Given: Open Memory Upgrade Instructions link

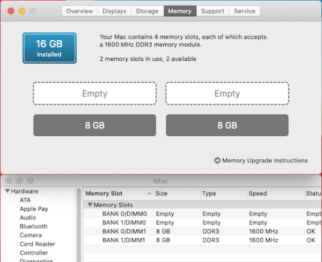Looking at the screenshot, I should coord(265,160).
